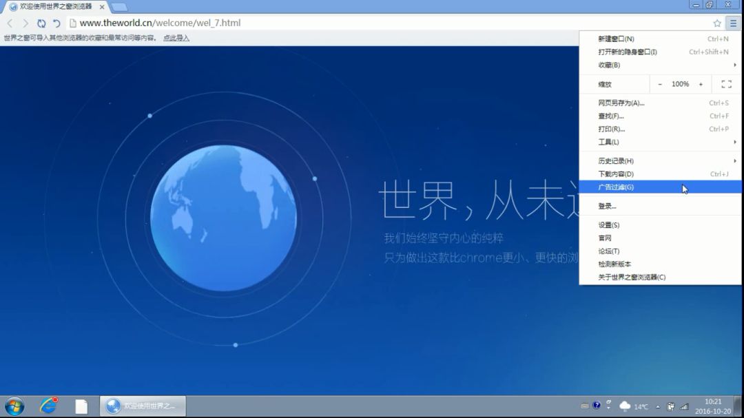Image resolution: width=744 pixels, height=418 pixels.
Task: Decrease zoom with the minus button
Action: click(660, 84)
